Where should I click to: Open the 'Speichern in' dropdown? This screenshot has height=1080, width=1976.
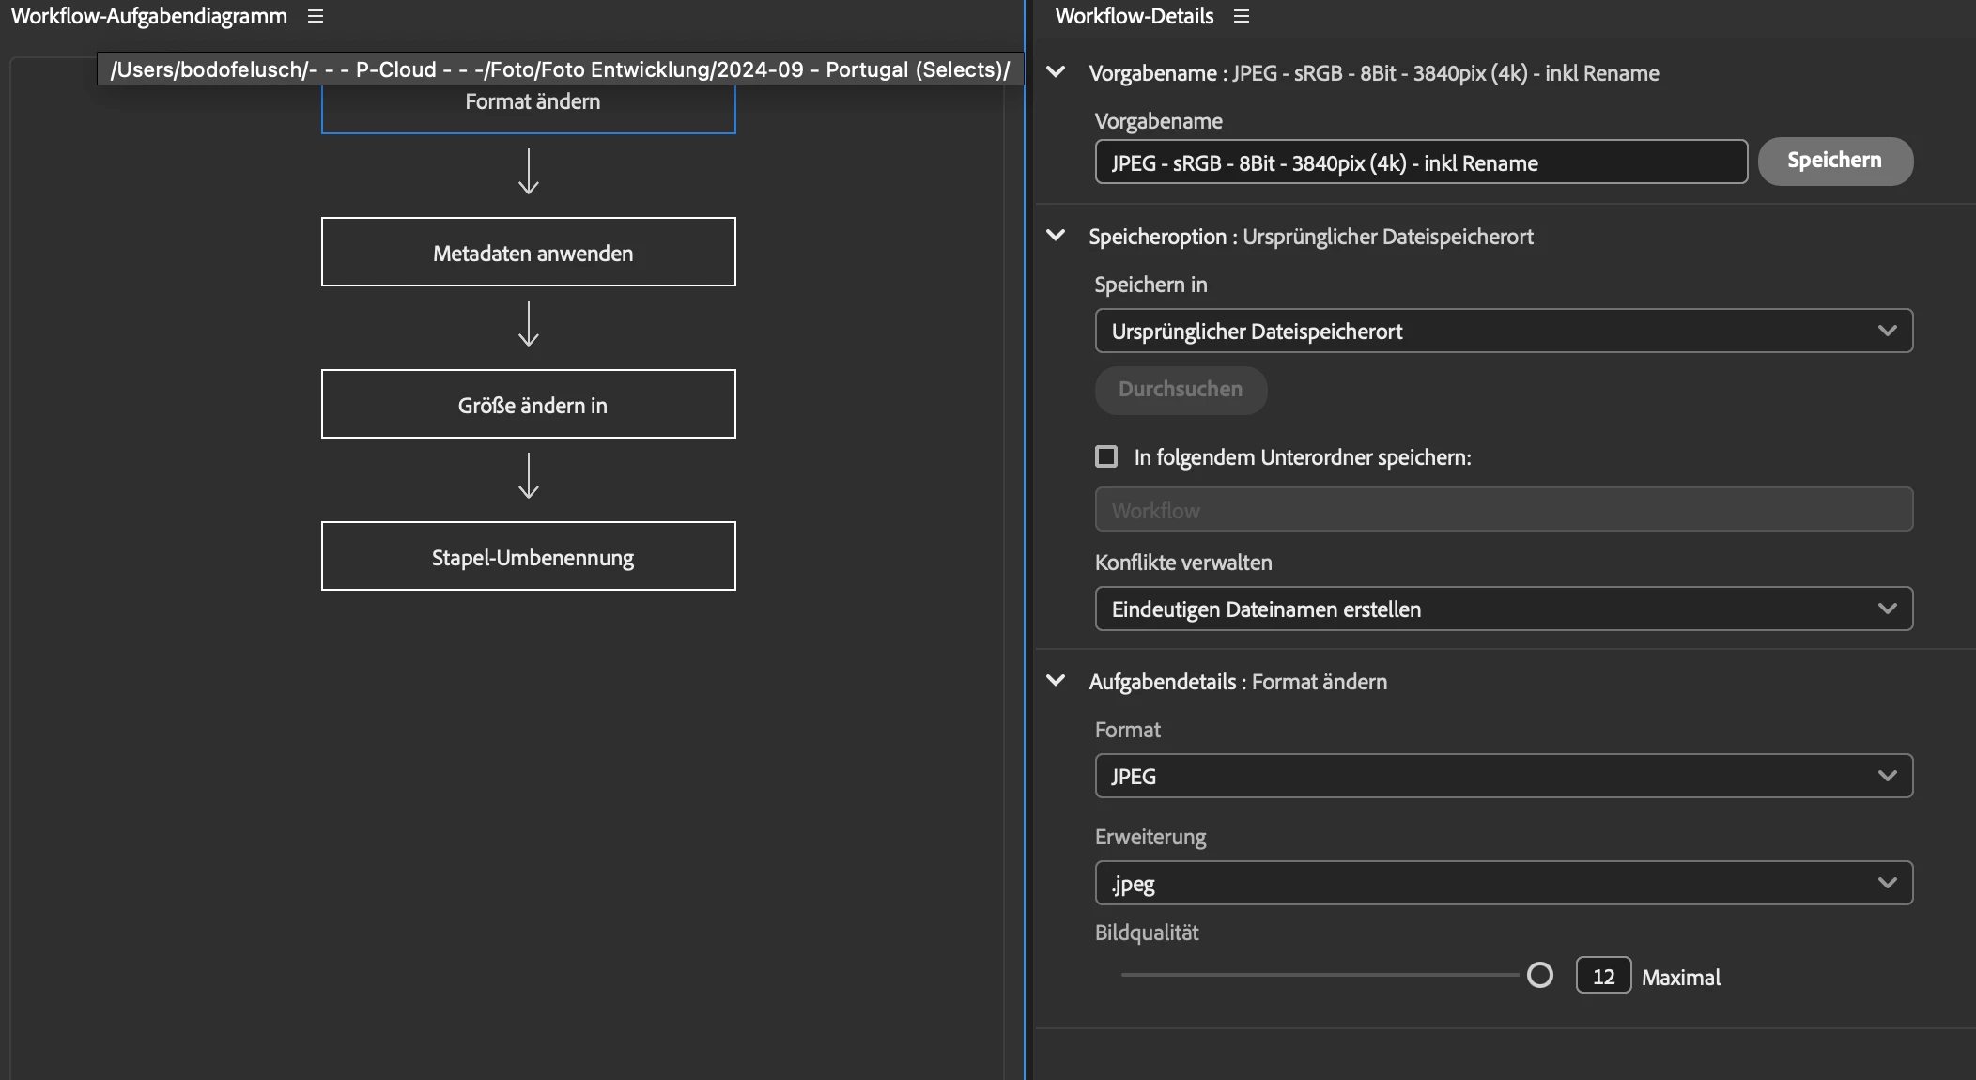1503,331
